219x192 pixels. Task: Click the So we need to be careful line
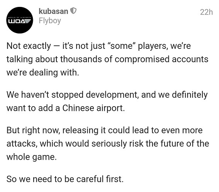(65, 179)
